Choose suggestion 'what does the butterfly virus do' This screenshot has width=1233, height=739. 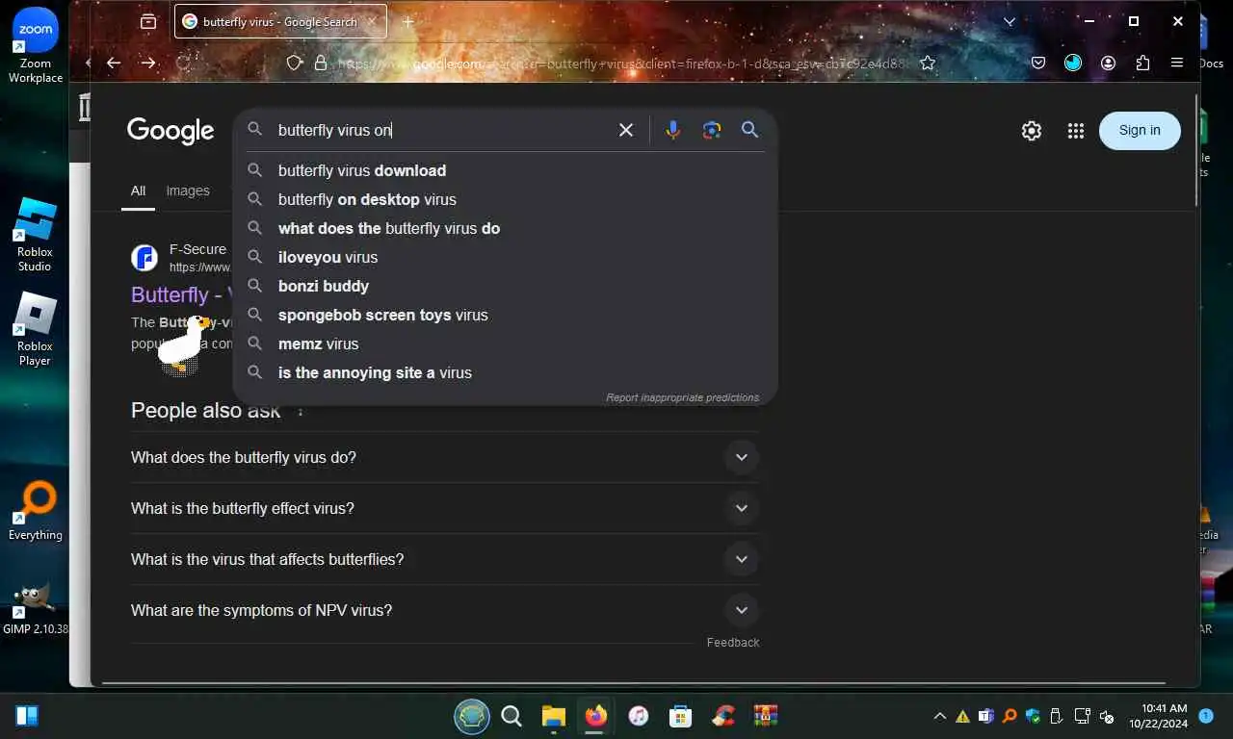click(x=505, y=228)
